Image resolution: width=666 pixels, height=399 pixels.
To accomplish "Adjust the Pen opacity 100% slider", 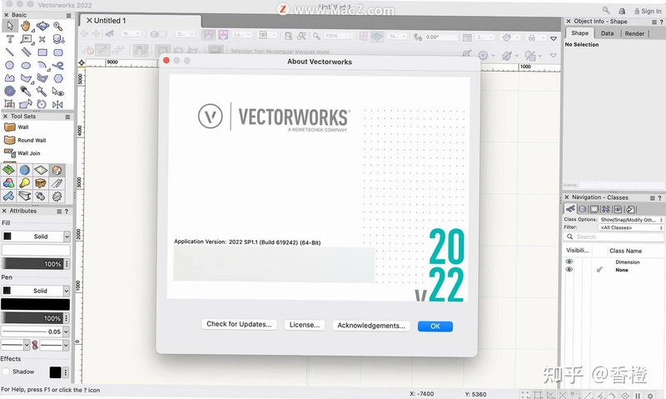I will 32,318.
